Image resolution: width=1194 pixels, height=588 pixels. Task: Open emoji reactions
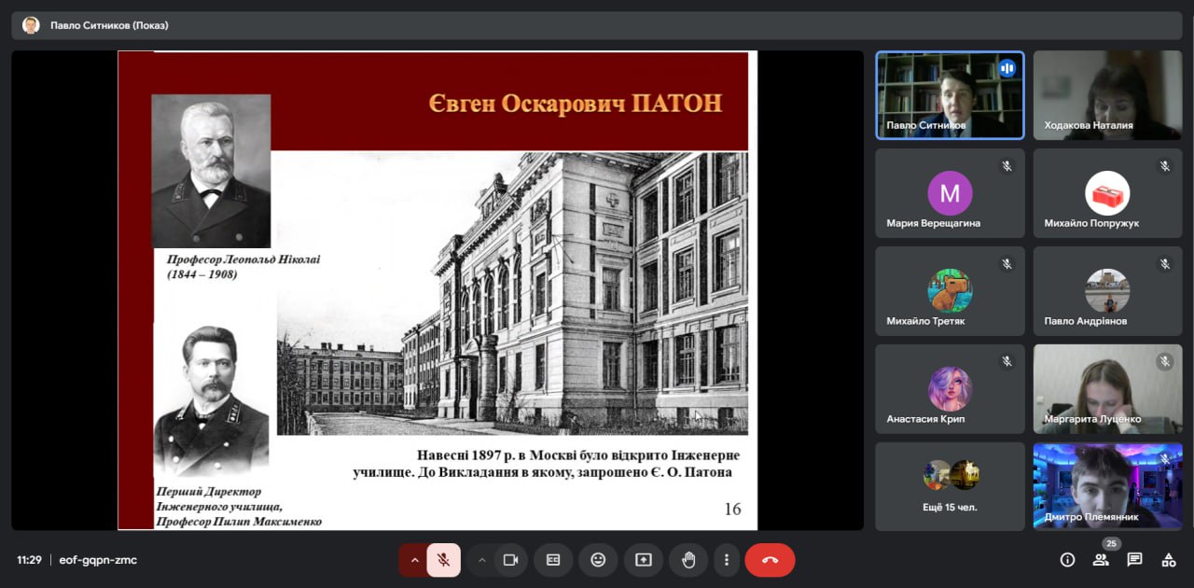(598, 560)
